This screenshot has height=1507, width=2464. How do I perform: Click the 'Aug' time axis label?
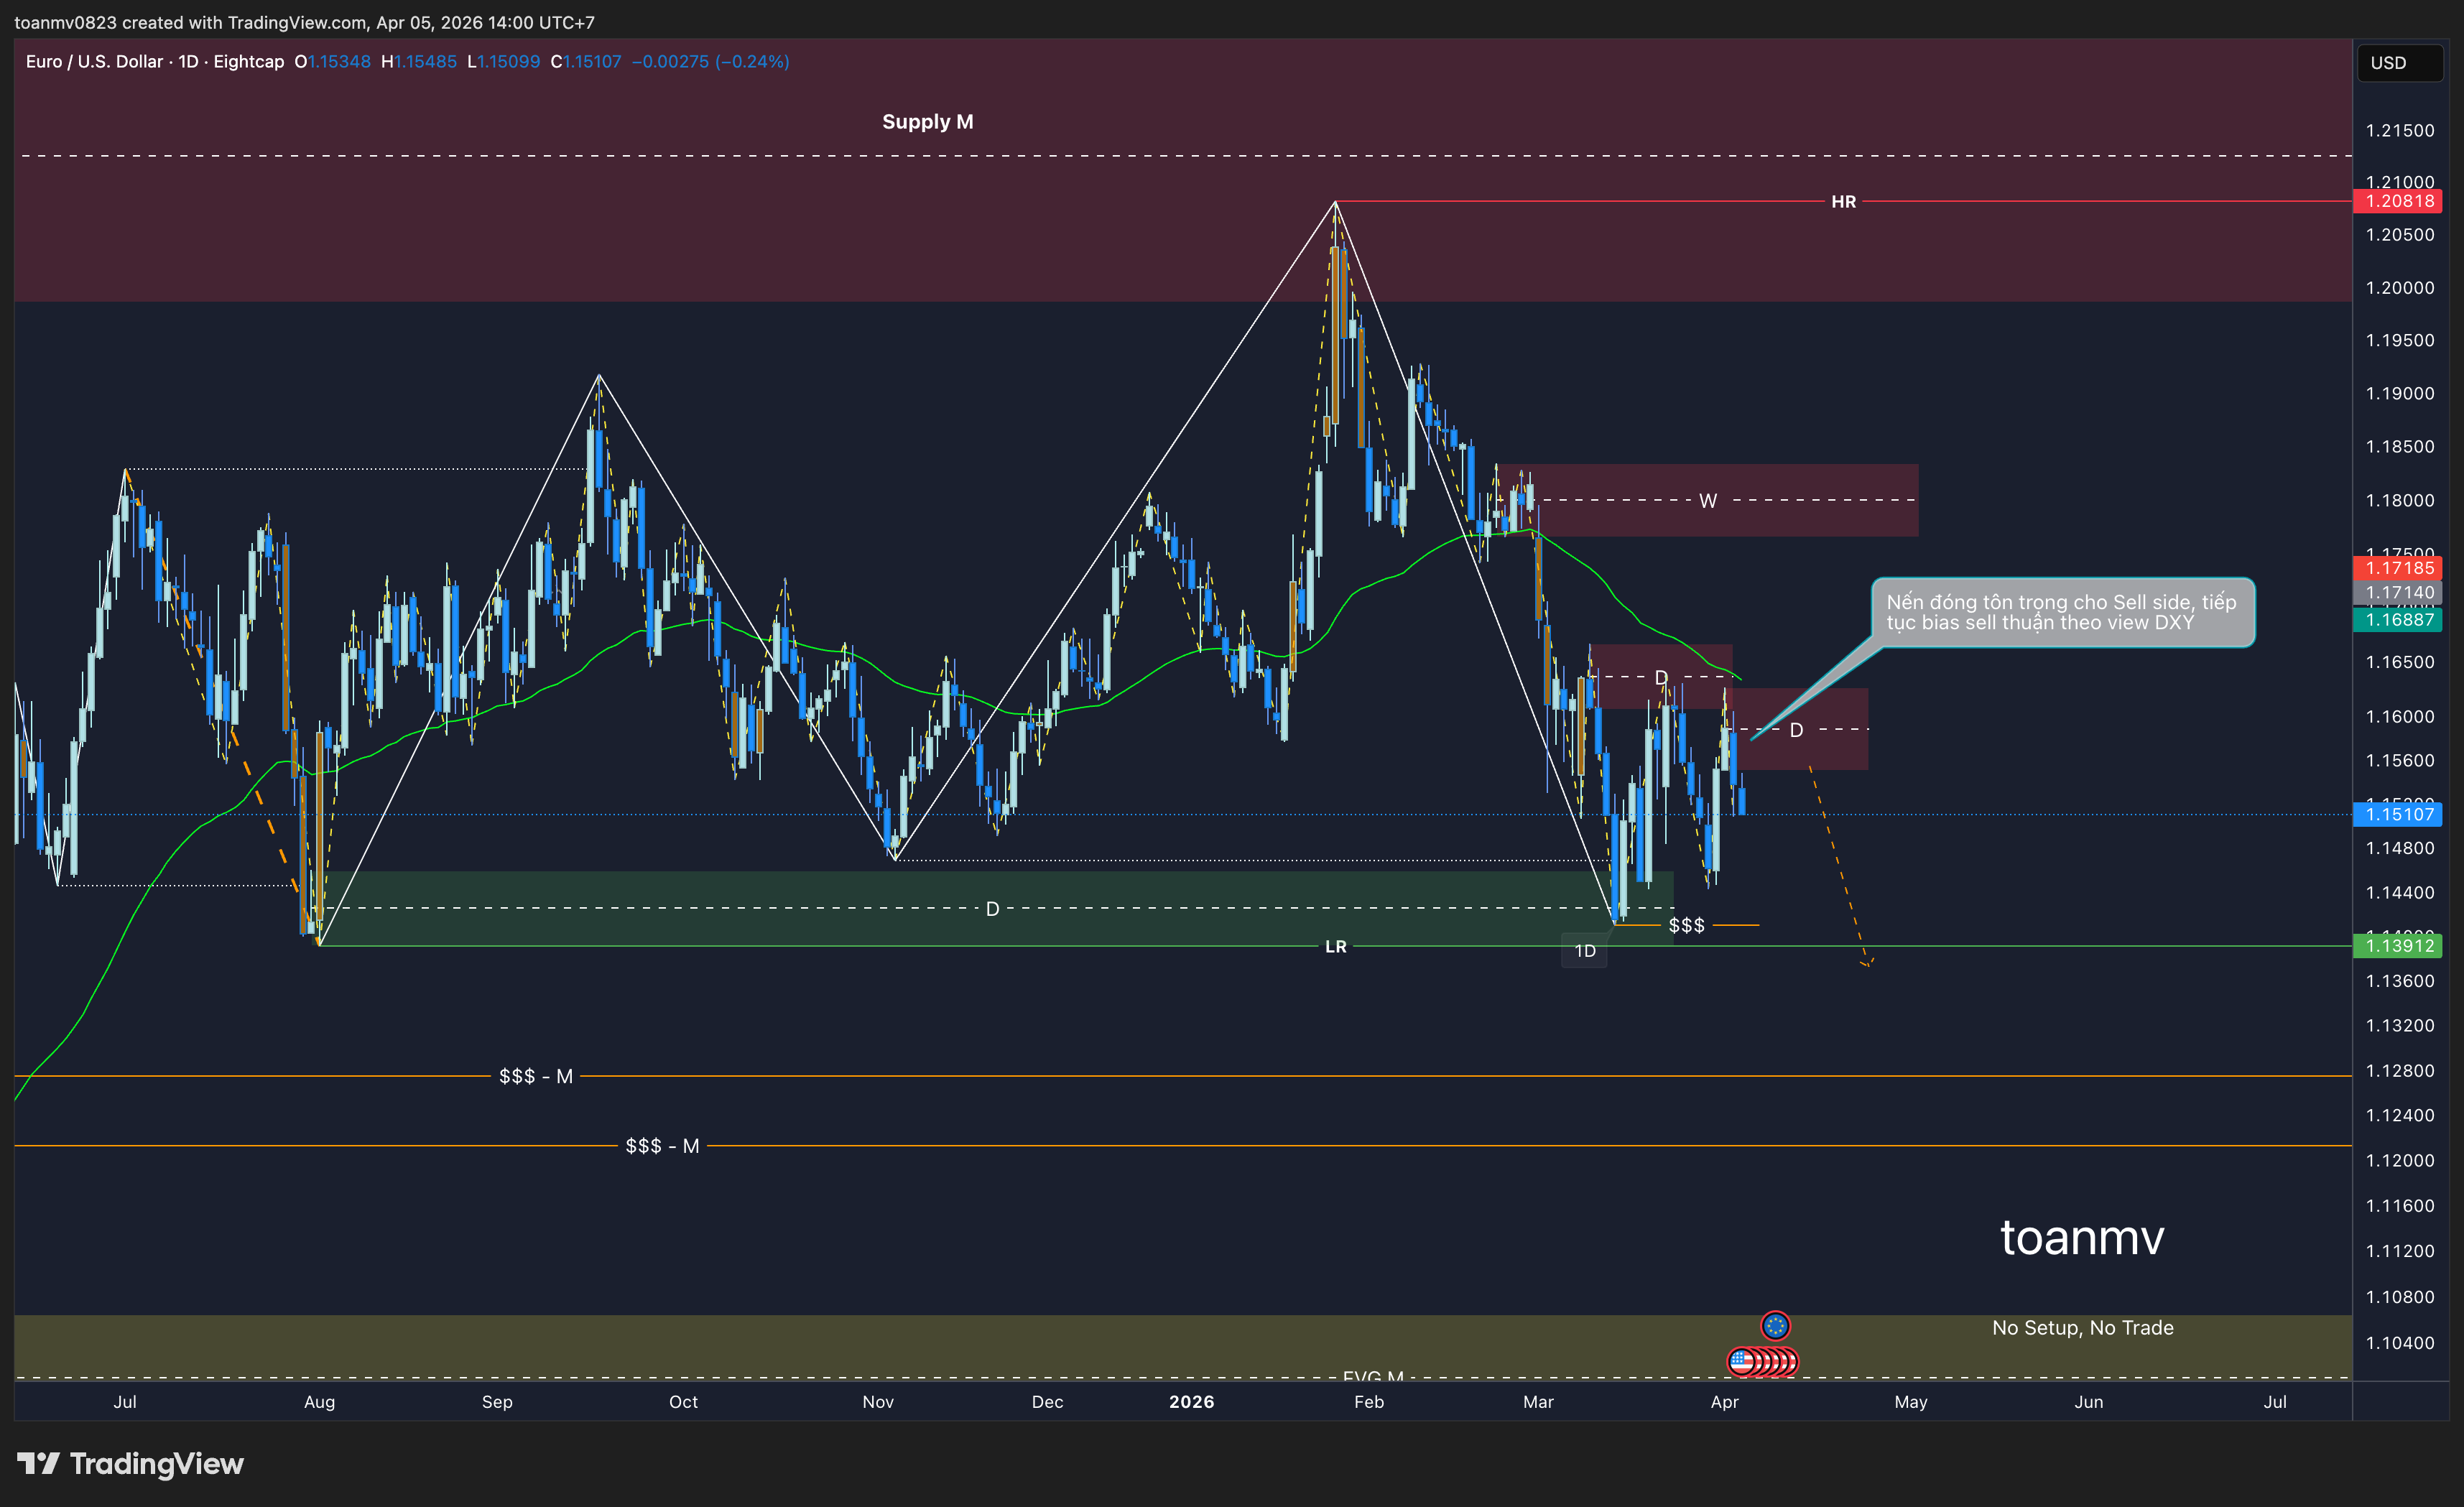coord(319,1402)
